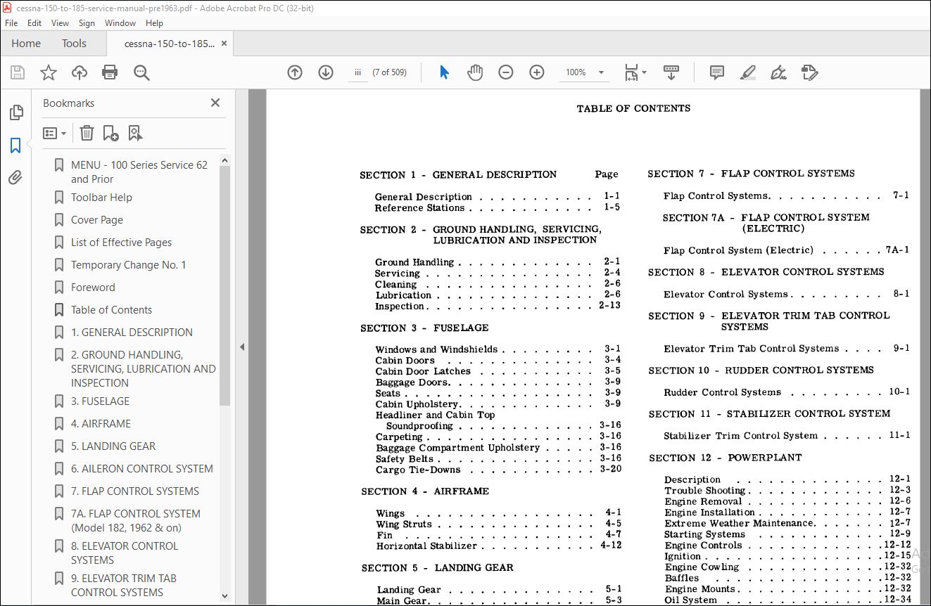
Task: Open the Find text magnifier icon
Action: [x=141, y=72]
